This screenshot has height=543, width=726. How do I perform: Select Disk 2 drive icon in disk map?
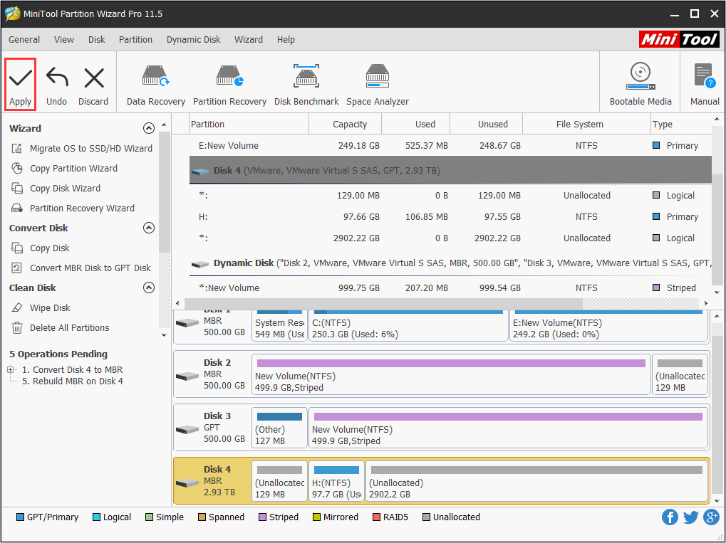187,376
